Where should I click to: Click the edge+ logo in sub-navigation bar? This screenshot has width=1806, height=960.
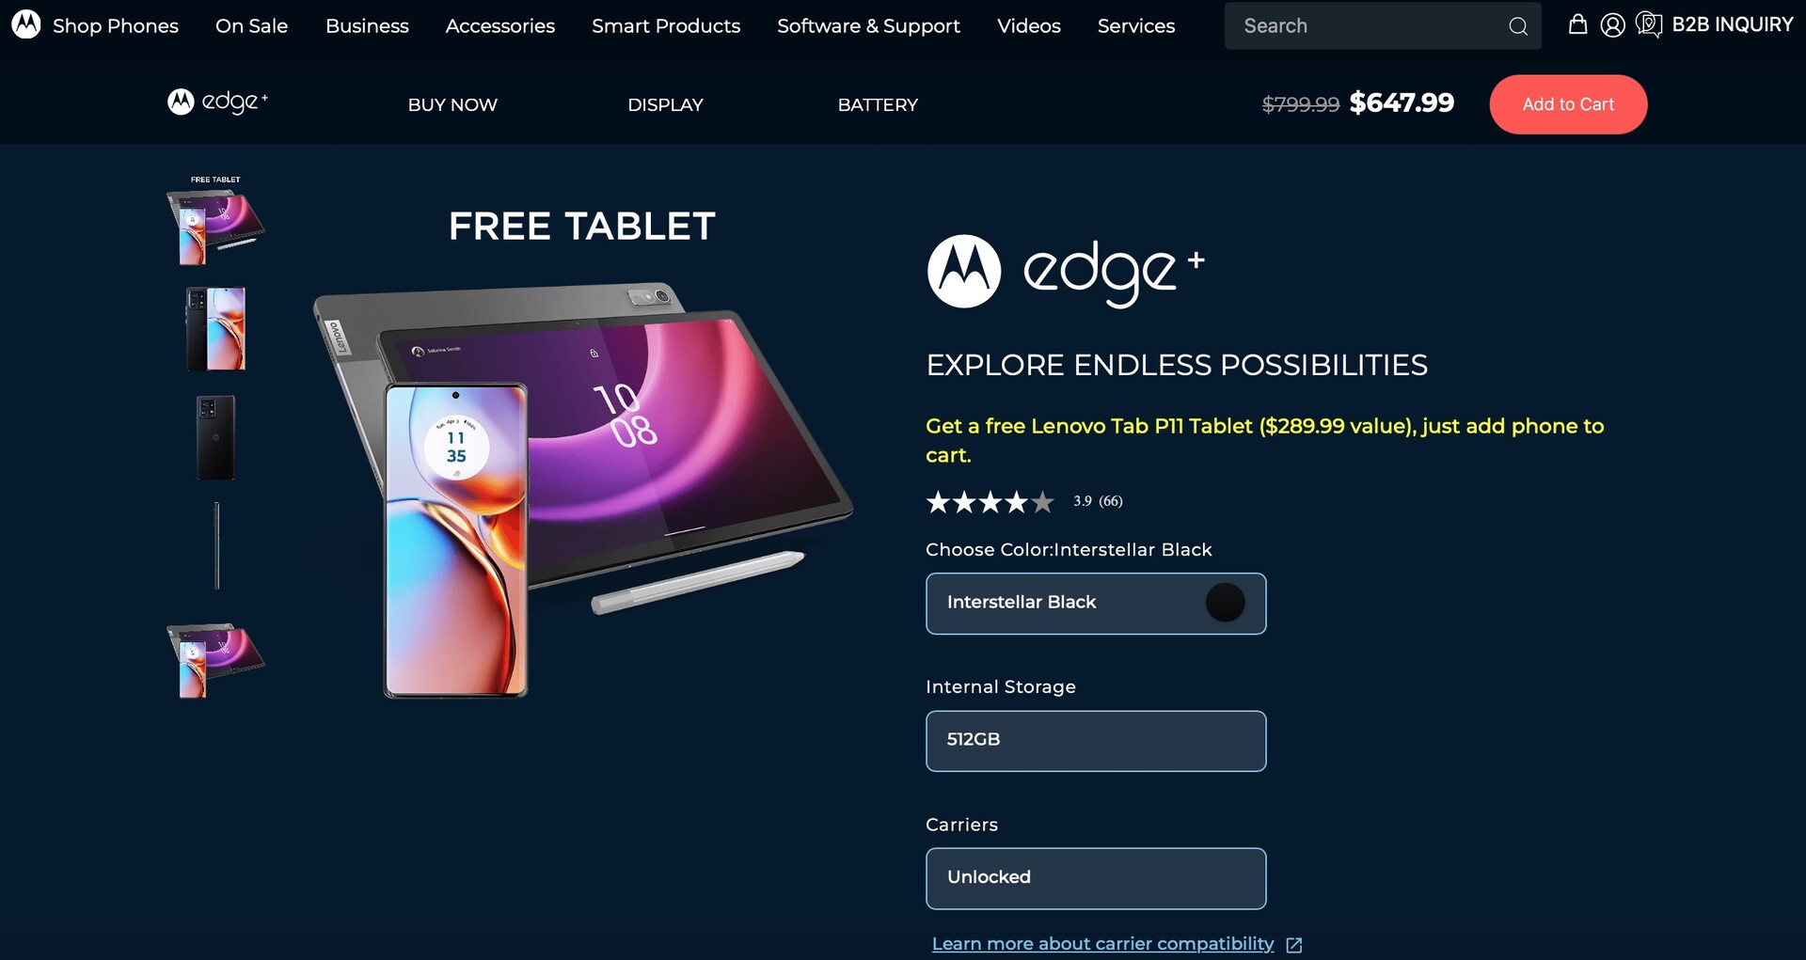click(217, 102)
